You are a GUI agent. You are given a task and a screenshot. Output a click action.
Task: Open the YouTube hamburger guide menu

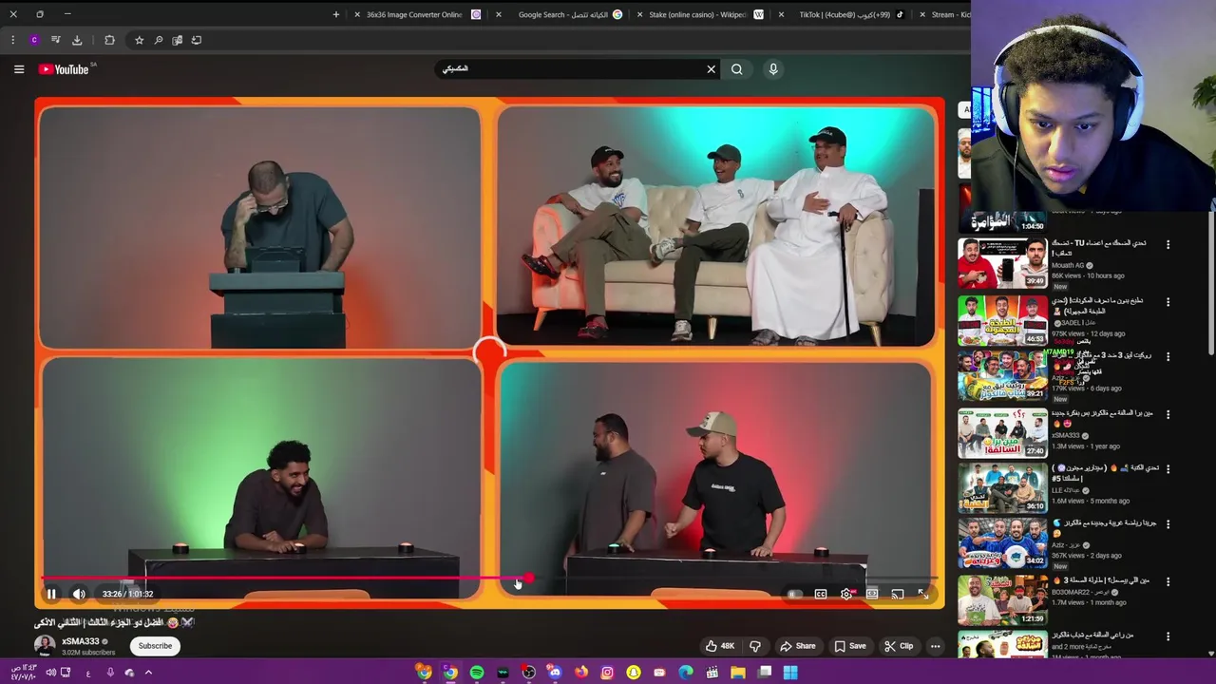[19, 69]
